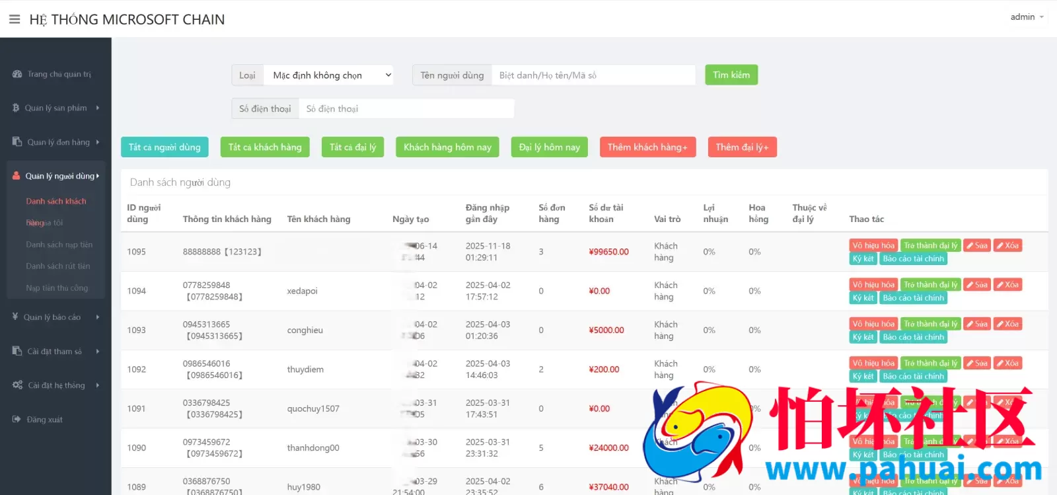The height and width of the screenshot is (495, 1057).
Task: Click balance ¥99650.00
Action: tap(609, 252)
